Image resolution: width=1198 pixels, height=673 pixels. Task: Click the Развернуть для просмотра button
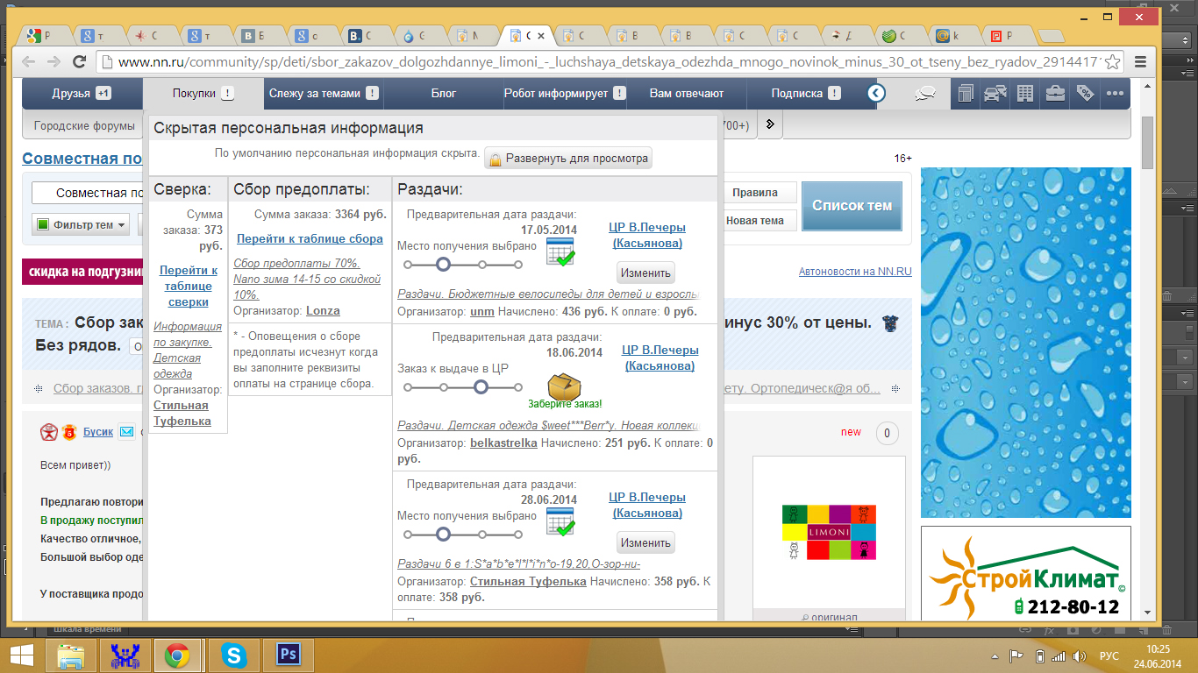click(x=568, y=159)
